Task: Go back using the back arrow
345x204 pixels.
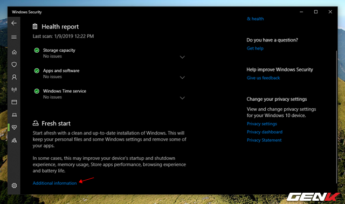Action: tap(14, 23)
